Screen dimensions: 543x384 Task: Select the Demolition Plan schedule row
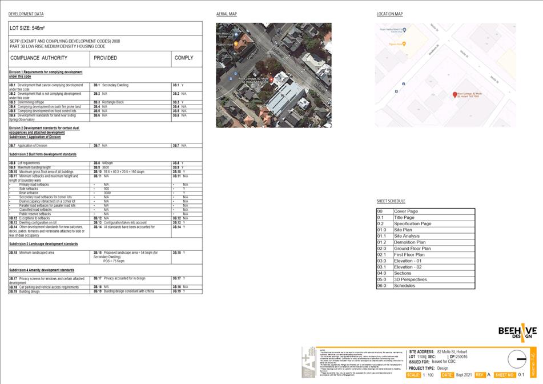[x=425, y=243]
